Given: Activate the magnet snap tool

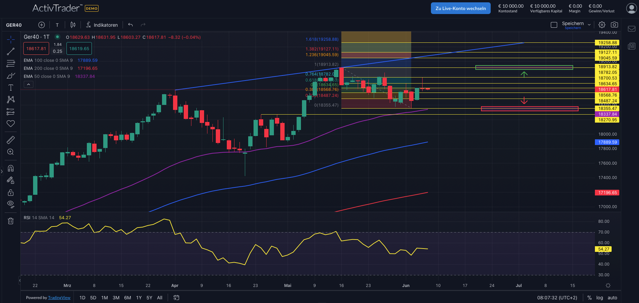Looking at the screenshot, I should (x=11, y=168).
